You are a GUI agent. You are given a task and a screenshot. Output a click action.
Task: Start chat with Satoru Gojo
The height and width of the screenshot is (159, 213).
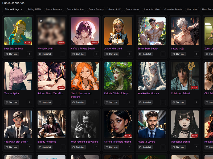click(x=178, y=54)
